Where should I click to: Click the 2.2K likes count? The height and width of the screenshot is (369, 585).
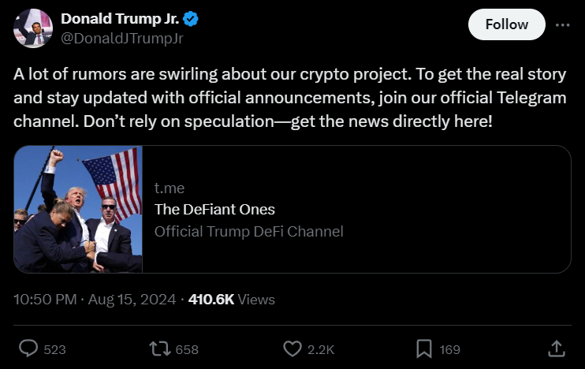tap(320, 348)
